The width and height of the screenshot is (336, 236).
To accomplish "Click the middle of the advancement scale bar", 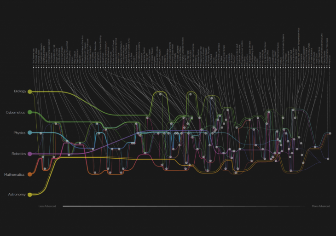I will [184, 207].
